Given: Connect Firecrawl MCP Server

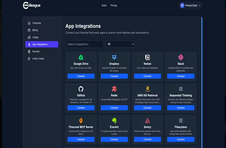Looking at the screenshot, I should coord(81,140).
